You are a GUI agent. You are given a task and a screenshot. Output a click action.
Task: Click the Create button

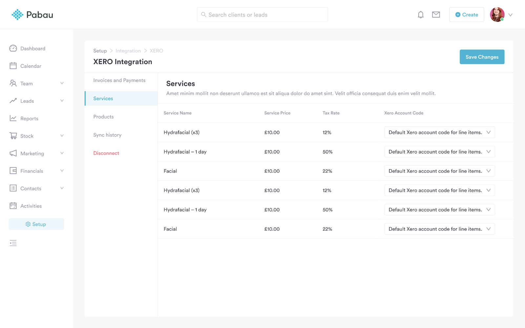click(467, 15)
